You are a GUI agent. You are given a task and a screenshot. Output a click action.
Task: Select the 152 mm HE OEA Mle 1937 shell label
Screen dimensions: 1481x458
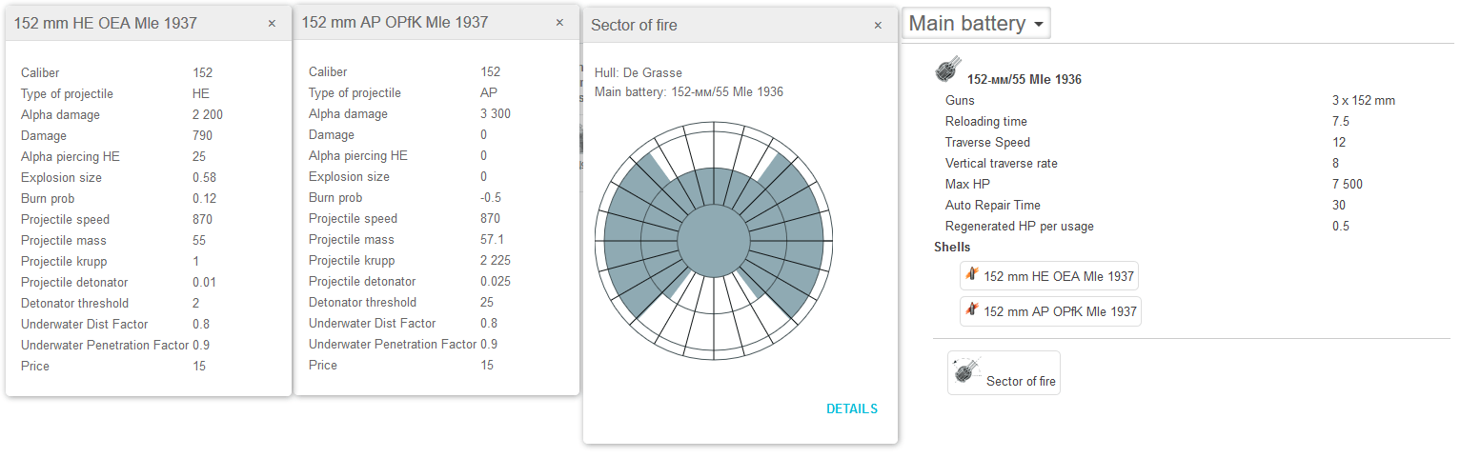click(1058, 276)
